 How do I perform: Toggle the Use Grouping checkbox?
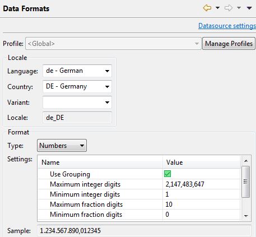coord(167,174)
